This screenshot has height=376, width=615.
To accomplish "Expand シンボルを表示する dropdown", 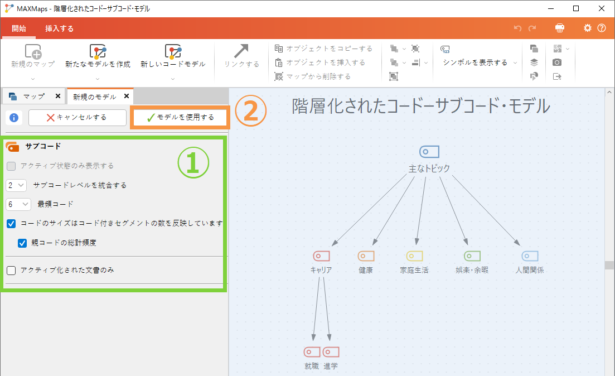I will [515, 63].
